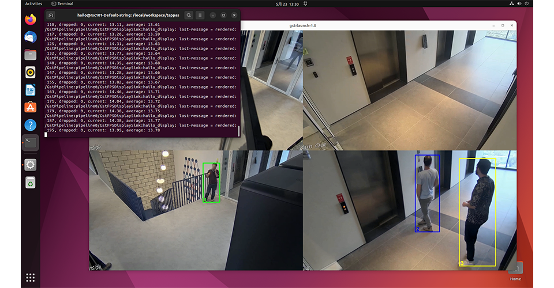Open system menu via the power icon
The image size is (554, 288).
(x=526, y=3)
